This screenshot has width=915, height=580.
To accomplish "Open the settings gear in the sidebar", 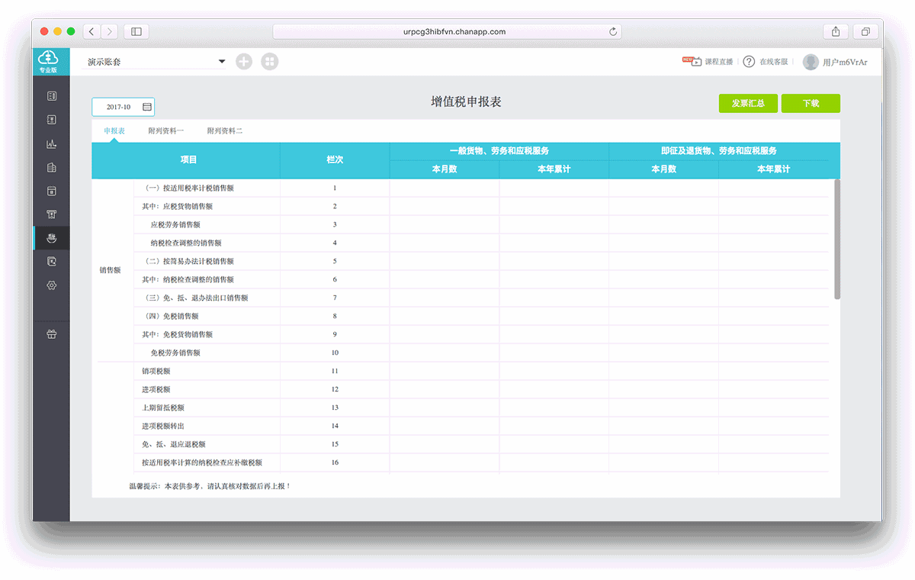I will 52,285.
